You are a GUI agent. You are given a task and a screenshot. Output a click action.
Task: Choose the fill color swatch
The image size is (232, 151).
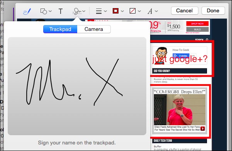click(132, 11)
